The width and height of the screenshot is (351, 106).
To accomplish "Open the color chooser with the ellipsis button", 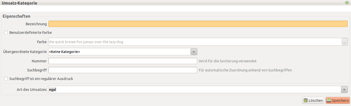I will (344, 42).
